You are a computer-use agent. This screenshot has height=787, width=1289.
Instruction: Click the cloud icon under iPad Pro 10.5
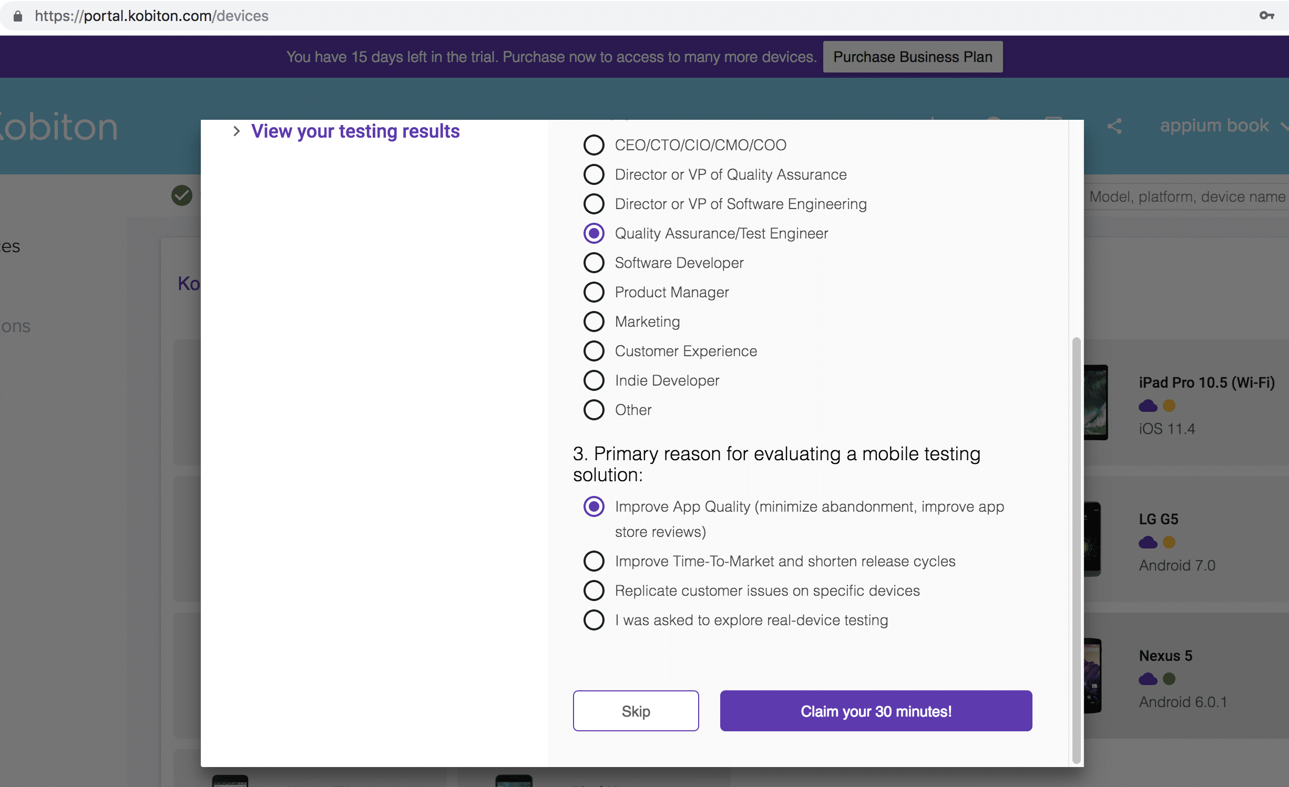1148,406
